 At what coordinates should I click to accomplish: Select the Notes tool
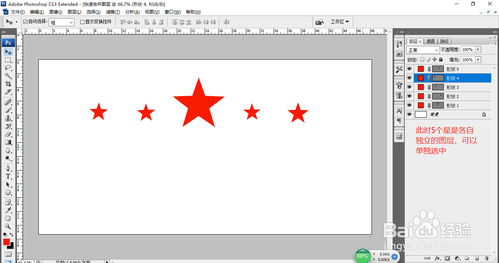(x=8, y=202)
